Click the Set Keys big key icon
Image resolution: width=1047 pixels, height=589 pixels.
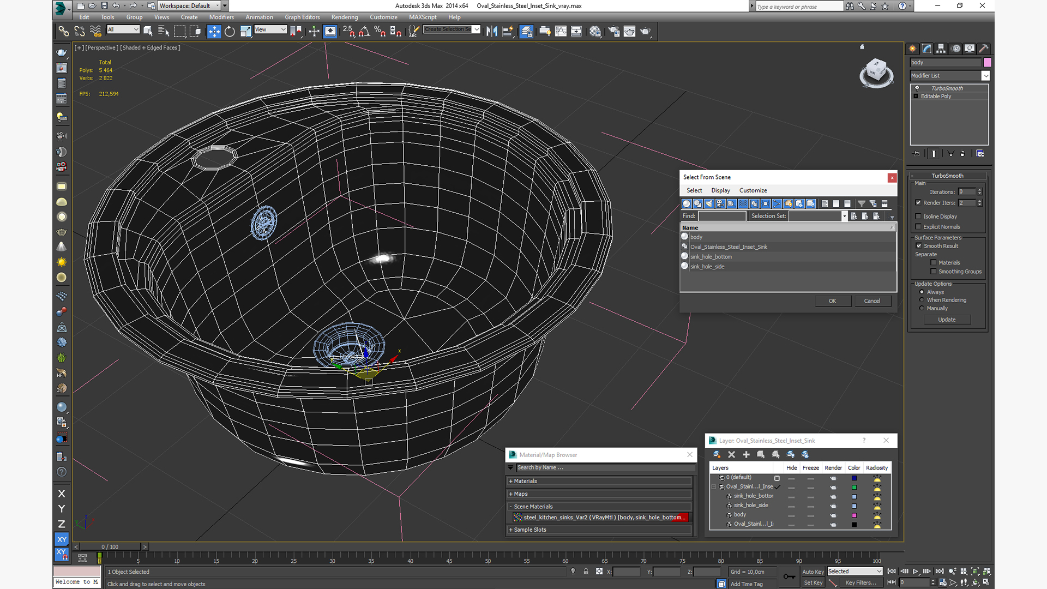(x=789, y=576)
